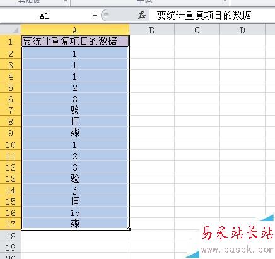Click cell A17 containing 森
Viewport: 275px width, 259px height.
pos(75,224)
